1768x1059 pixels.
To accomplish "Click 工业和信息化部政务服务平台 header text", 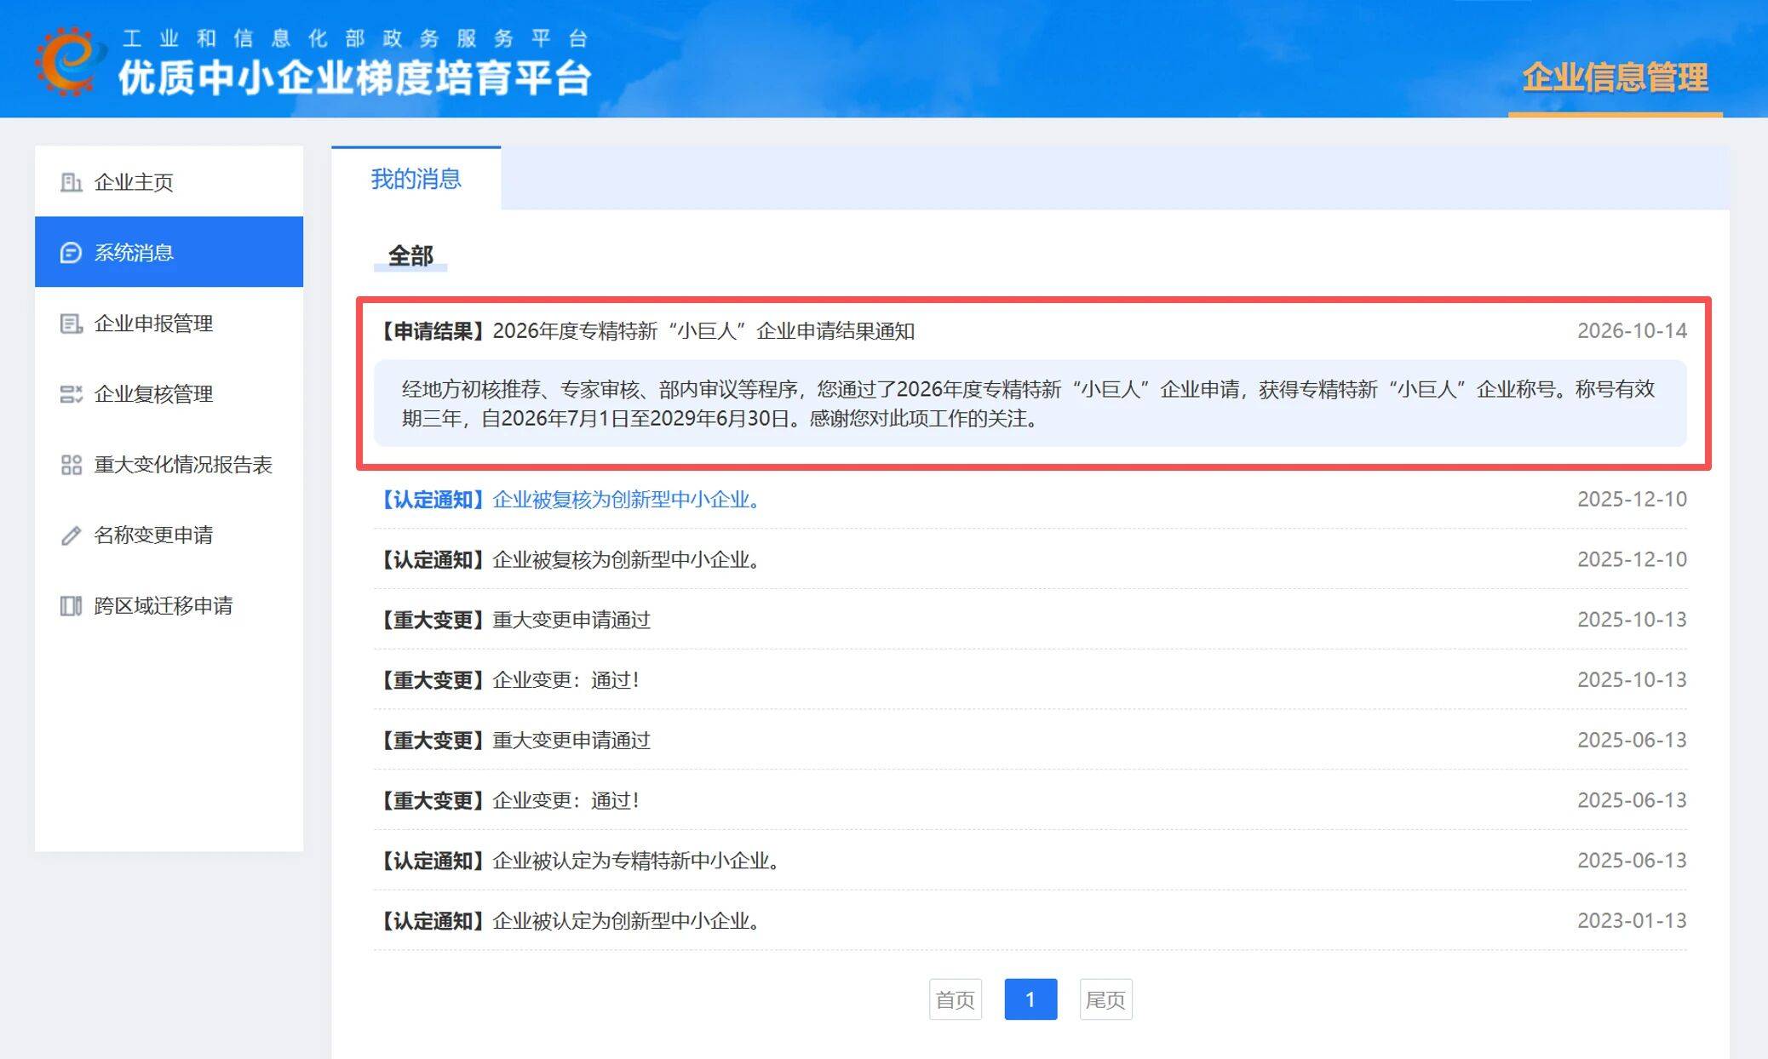I will point(355,38).
